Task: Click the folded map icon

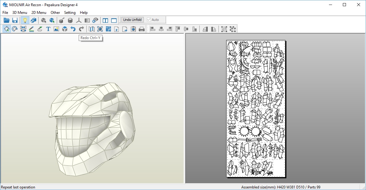Action: click(91, 29)
